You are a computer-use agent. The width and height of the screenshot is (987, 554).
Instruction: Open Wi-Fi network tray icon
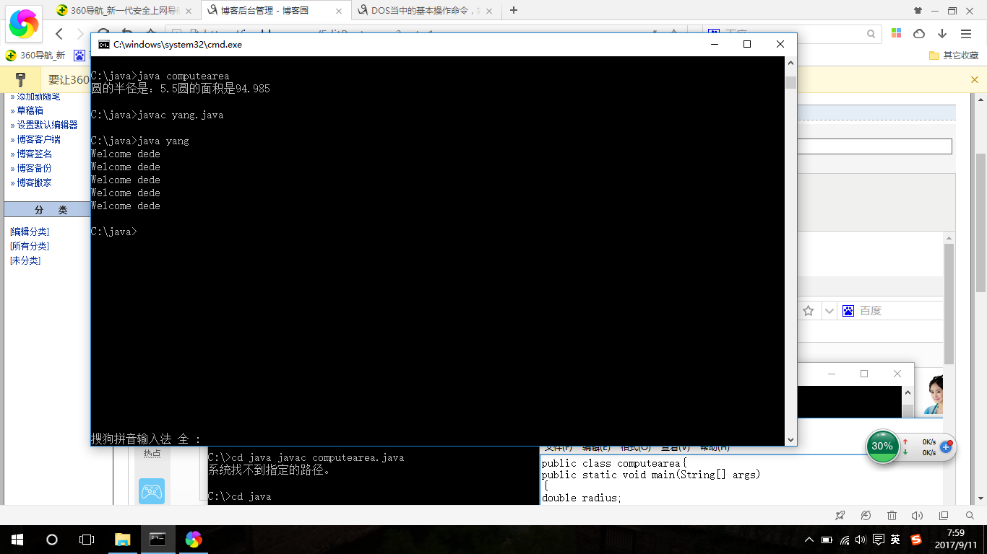(843, 540)
